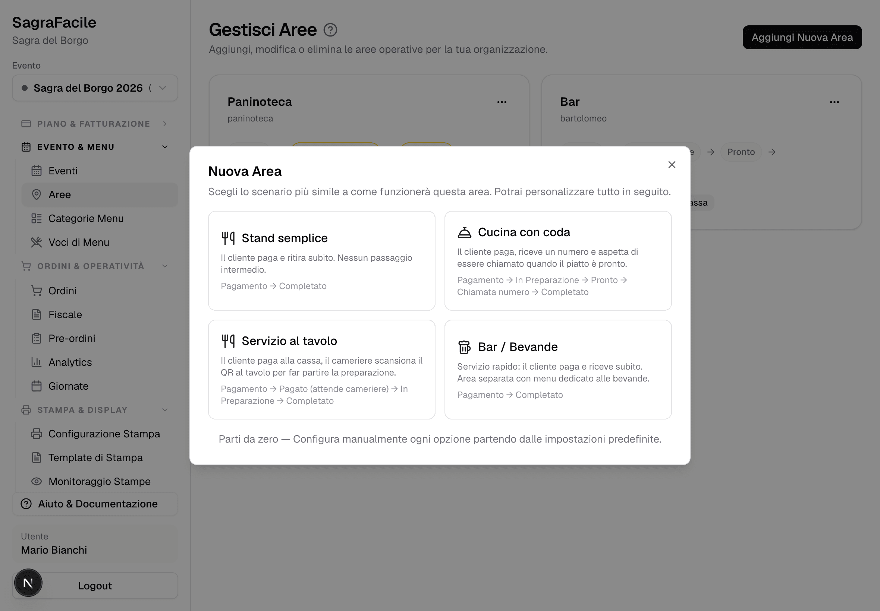Click the Cucina con coda bell icon

[464, 232]
